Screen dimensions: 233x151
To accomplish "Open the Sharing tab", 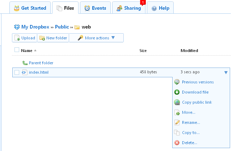I will (x=129, y=8).
